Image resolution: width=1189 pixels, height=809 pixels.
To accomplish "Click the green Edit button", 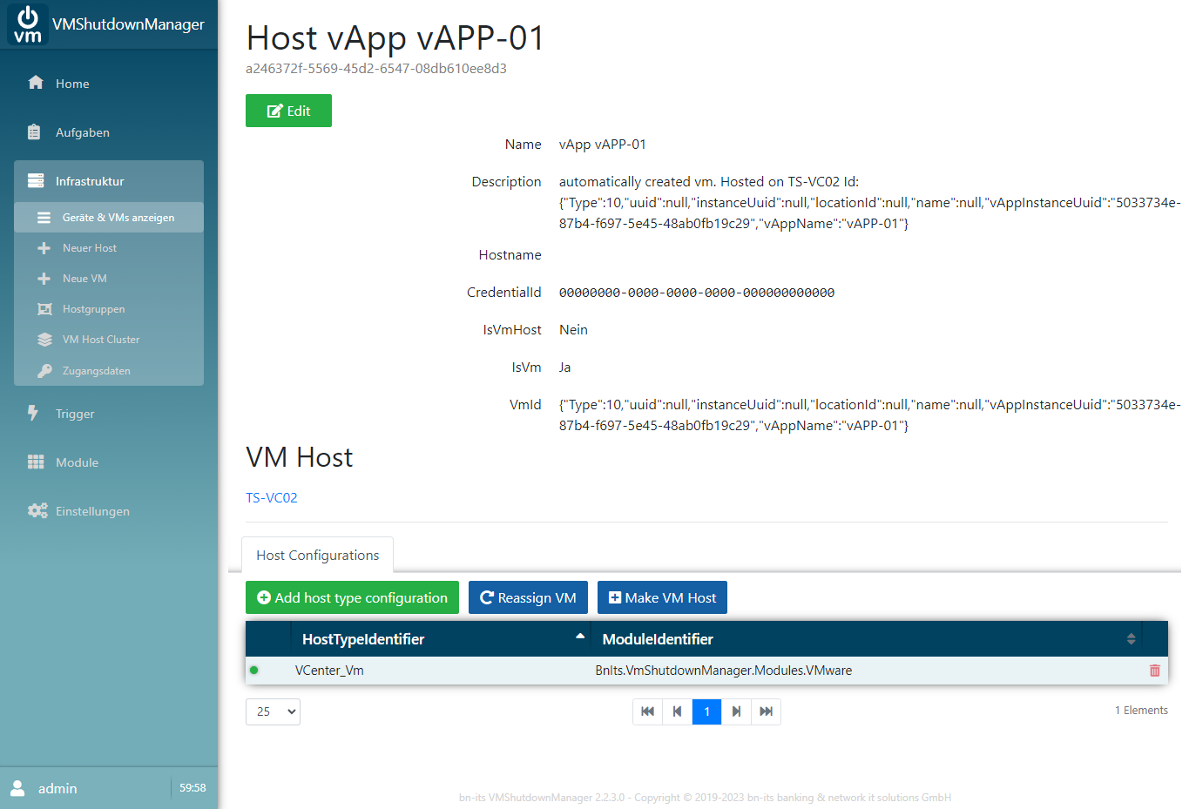I will coord(288,111).
